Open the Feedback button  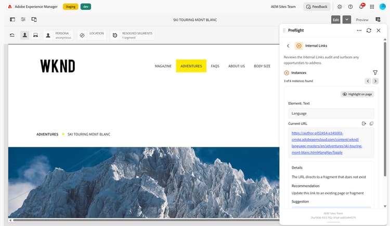coord(317,7)
